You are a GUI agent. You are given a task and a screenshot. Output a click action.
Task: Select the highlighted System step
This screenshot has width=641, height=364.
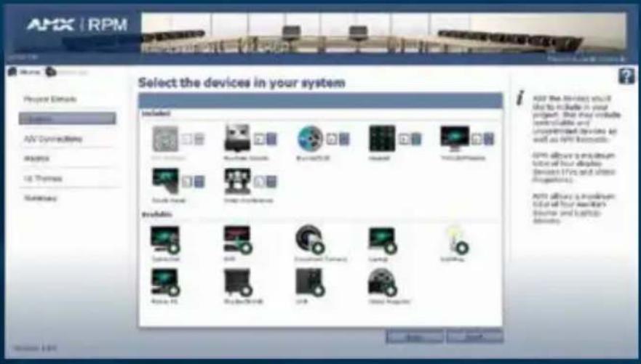point(68,118)
